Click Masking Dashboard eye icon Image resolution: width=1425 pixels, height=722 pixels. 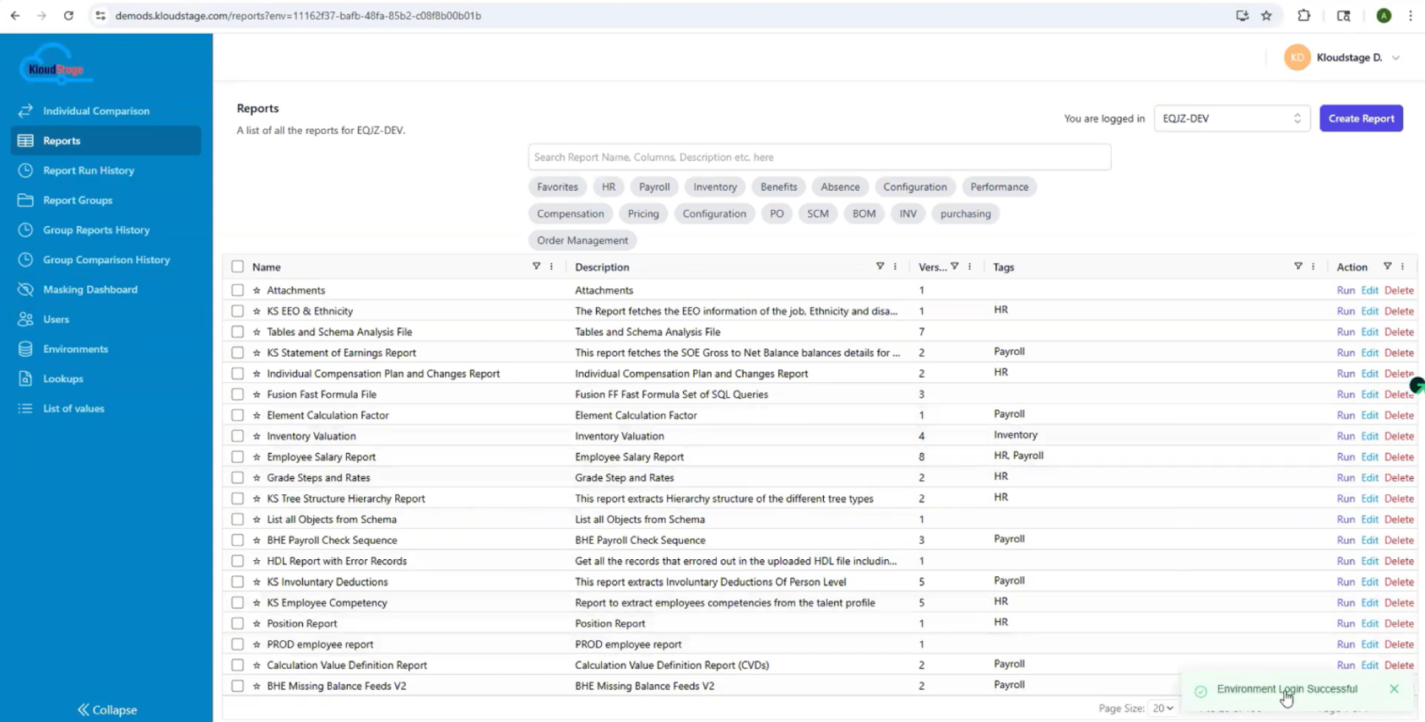25,289
